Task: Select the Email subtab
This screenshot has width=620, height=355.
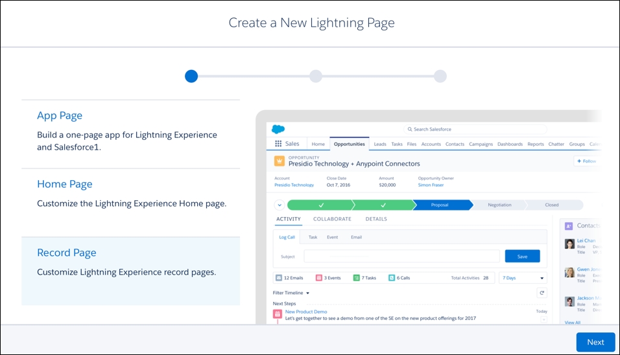Action: coord(356,237)
